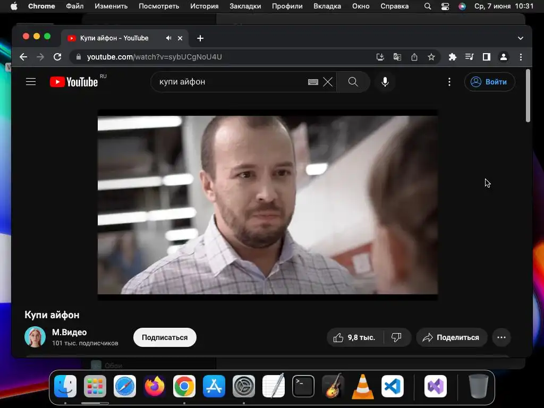Open Siri in the menu bar

(x=462, y=6)
